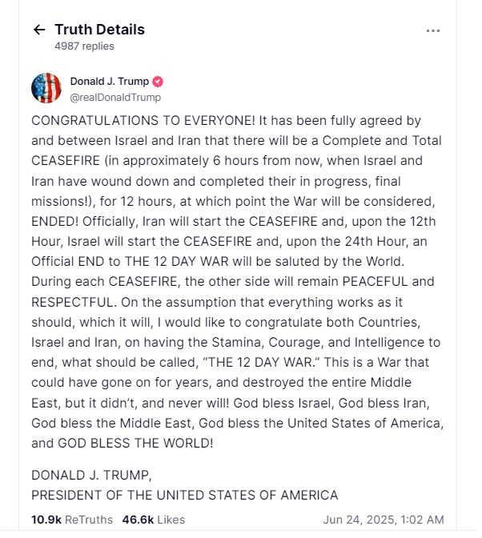Viewport: 482px width, 538px height.
Task: Click the red verified badge icon
Action: pos(158,82)
